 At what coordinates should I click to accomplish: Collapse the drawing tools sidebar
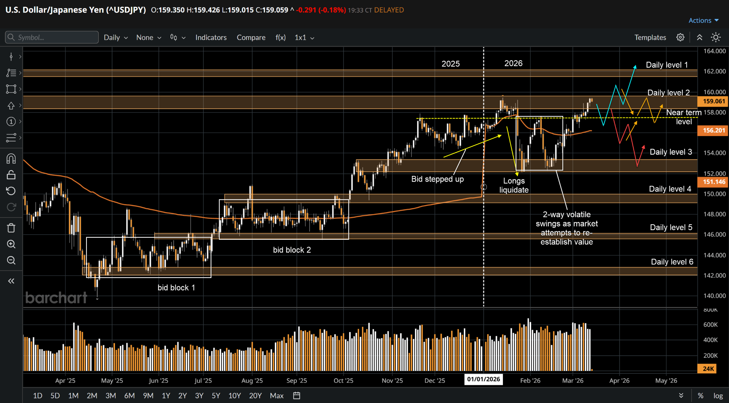[11, 281]
